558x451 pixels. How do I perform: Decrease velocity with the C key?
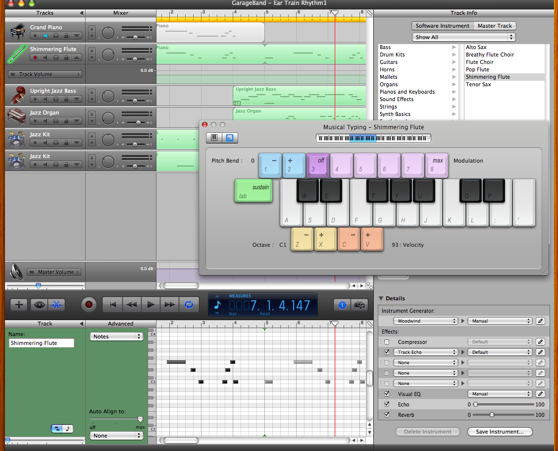(x=349, y=239)
